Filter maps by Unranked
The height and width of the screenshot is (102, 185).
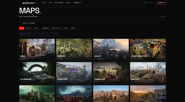tap(46, 28)
